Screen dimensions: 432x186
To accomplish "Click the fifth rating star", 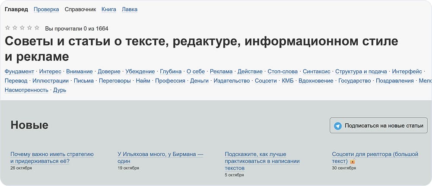I will (37, 28).
